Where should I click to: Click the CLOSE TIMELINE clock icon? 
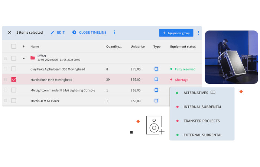pyautogui.click(x=74, y=32)
